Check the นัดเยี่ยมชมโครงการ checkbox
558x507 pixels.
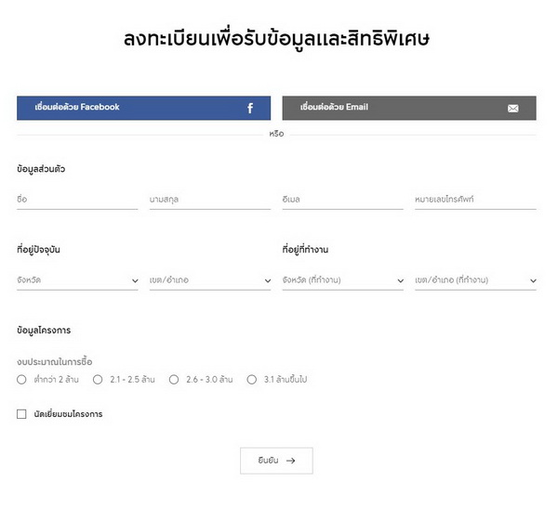click(21, 414)
